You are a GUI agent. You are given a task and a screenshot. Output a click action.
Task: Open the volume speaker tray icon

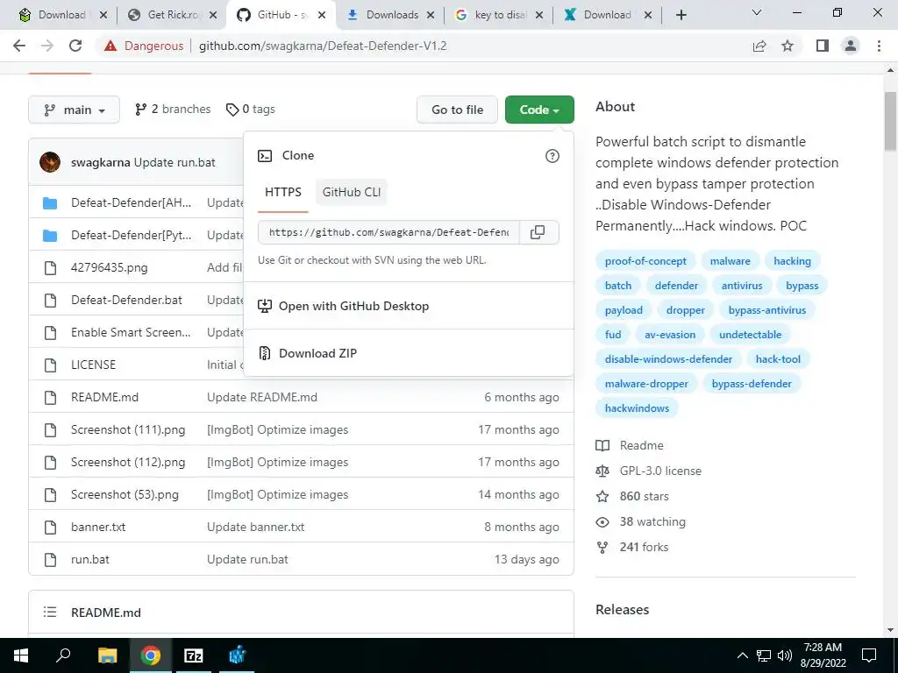pos(785,655)
